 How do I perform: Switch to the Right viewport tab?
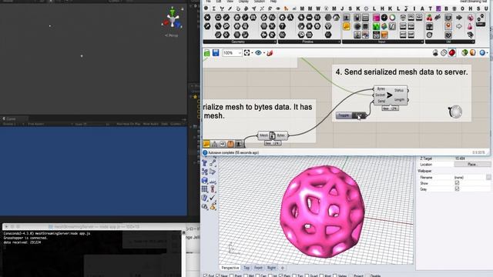point(271,268)
